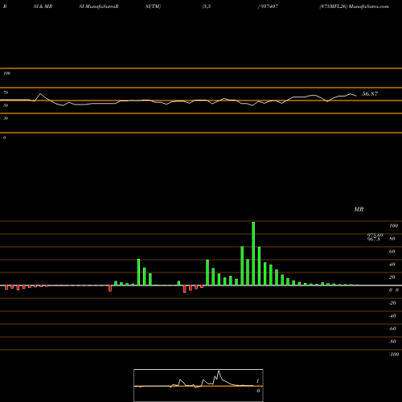Click the RSI 100 axis label
Screen dimensions: 402x402
tap(7, 73)
